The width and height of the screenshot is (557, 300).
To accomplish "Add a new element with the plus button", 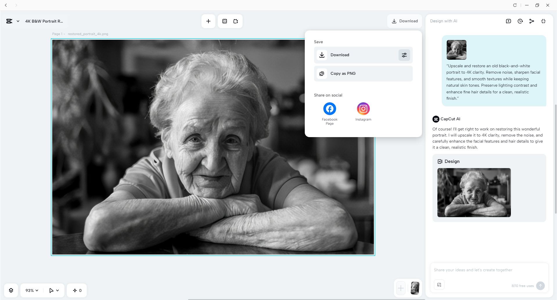I will 208,21.
